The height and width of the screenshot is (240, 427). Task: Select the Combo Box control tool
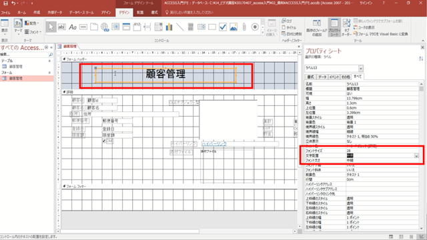click(158, 27)
